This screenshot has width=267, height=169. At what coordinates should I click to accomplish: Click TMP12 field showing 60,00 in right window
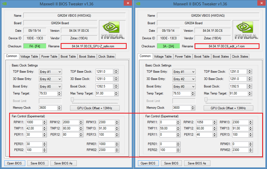(204, 128)
